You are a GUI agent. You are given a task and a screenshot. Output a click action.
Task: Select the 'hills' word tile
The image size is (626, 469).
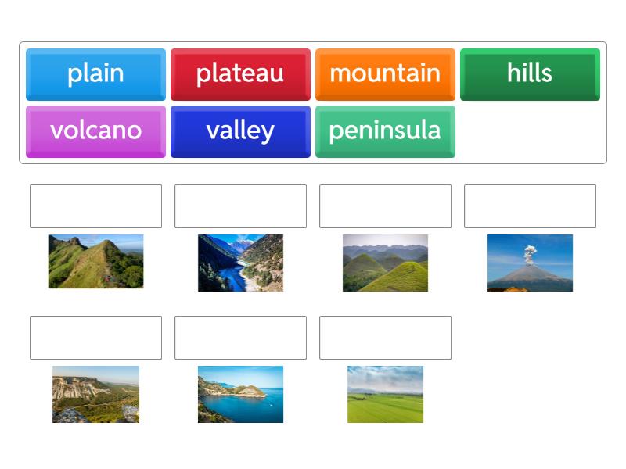531,74
